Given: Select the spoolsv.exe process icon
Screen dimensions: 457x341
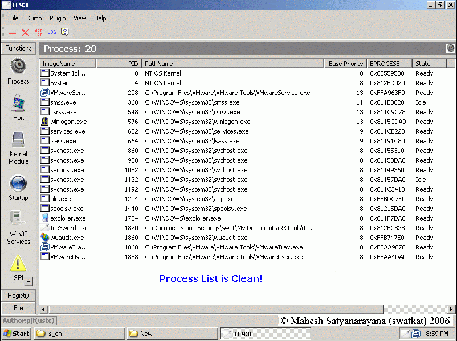Looking at the screenshot, I should pyautogui.click(x=45, y=209).
